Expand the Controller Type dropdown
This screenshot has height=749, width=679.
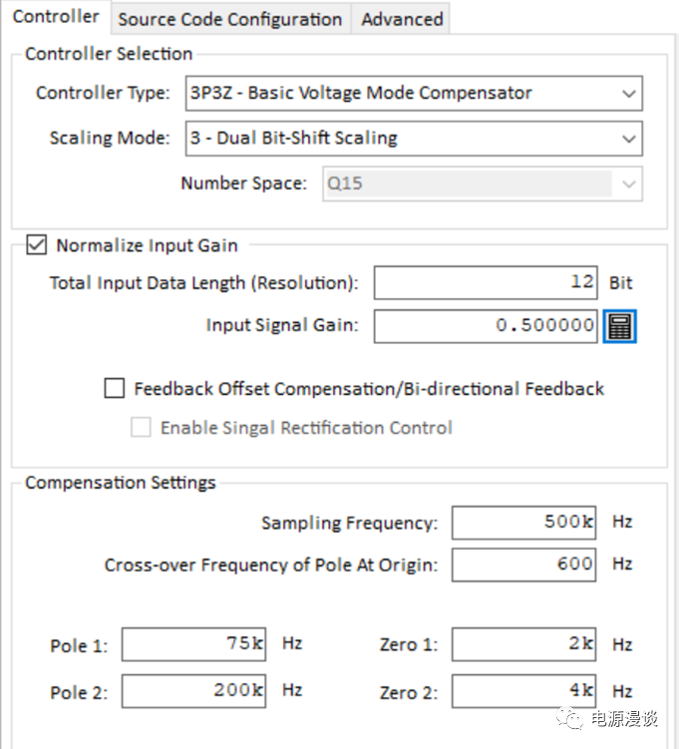click(628, 94)
